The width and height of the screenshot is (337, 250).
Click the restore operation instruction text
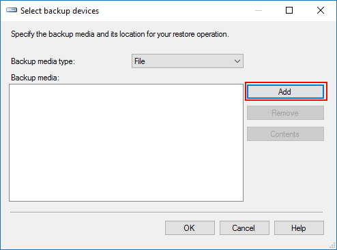[x=120, y=34]
